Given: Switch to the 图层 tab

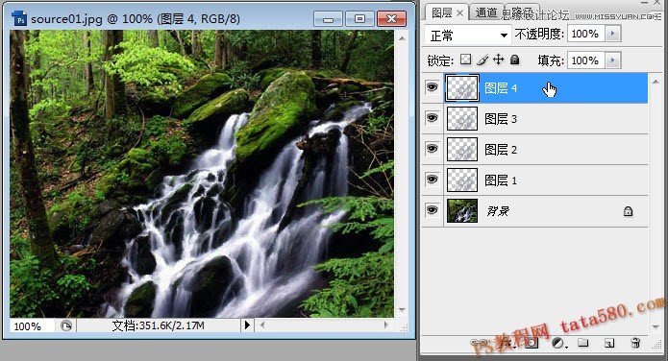Looking at the screenshot, I should click(442, 12).
